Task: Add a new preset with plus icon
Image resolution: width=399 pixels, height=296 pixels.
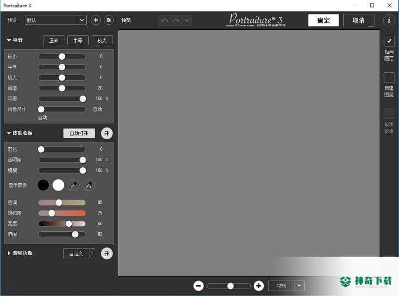Action: point(96,20)
